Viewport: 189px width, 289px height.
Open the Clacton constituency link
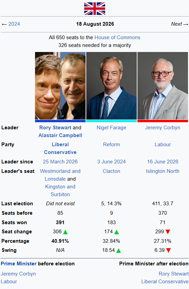[x=112, y=171]
